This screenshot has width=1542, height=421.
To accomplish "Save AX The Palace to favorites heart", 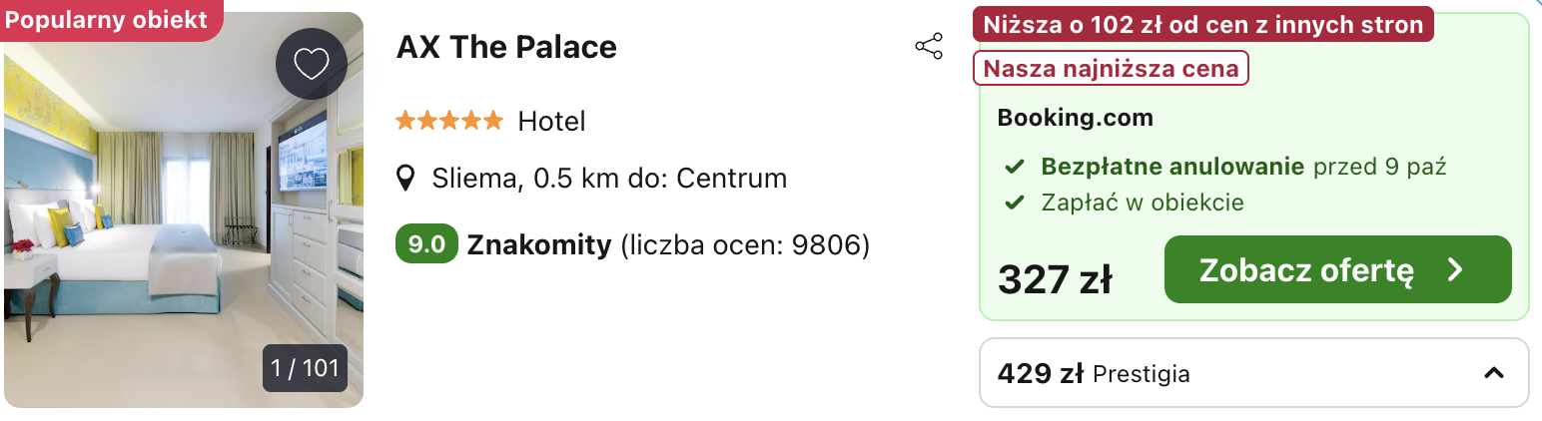I will [311, 64].
